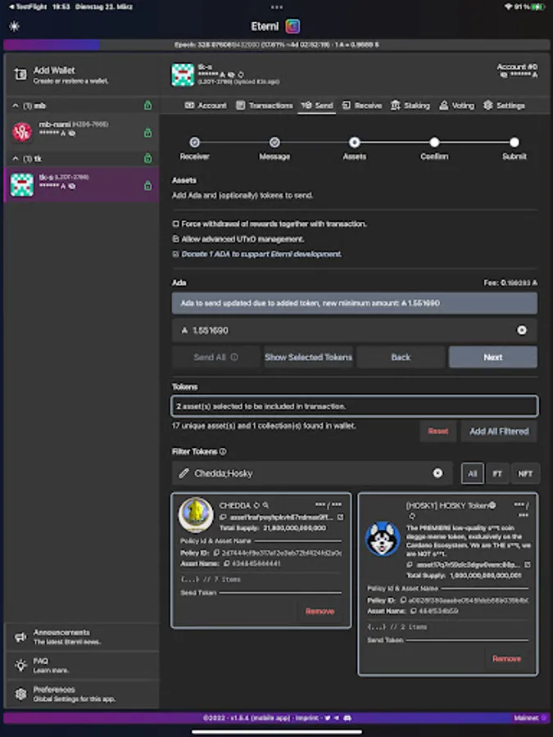Open the Transactions tab
This screenshot has width=553, height=737.
coord(265,106)
